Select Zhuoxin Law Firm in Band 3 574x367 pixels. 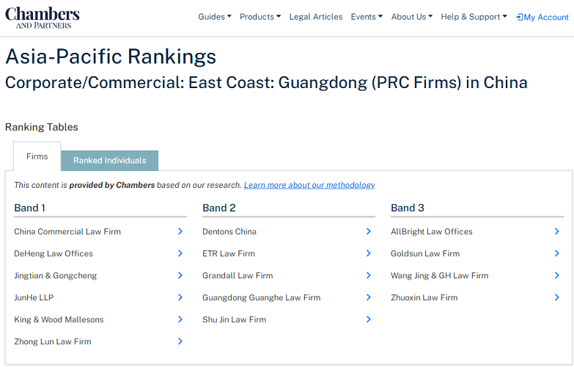(x=424, y=298)
